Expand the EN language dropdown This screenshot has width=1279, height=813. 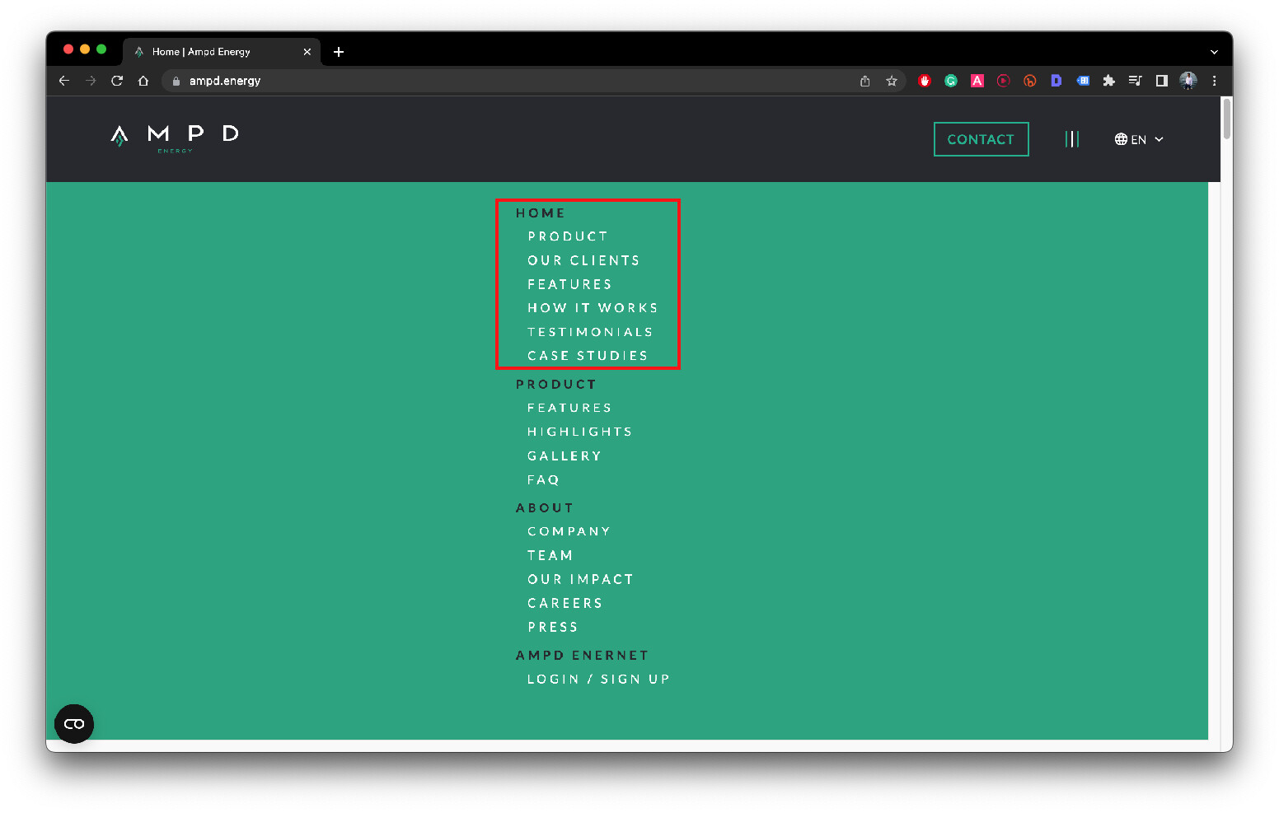click(x=1139, y=139)
